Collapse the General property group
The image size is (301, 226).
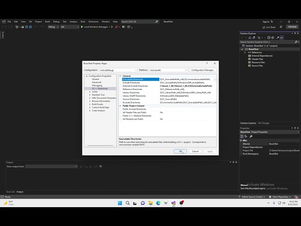(120, 76)
